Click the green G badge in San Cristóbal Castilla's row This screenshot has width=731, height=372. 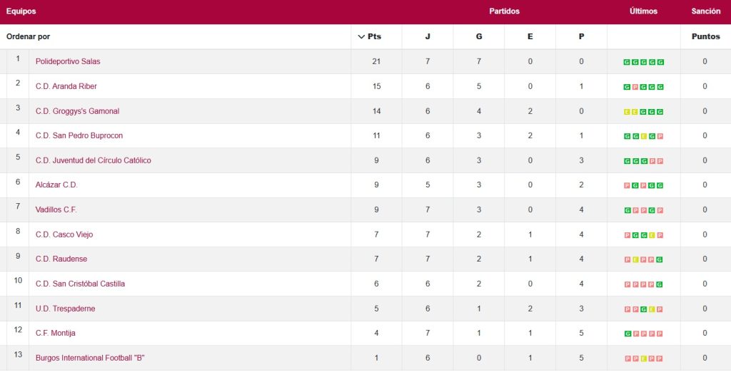660,284
